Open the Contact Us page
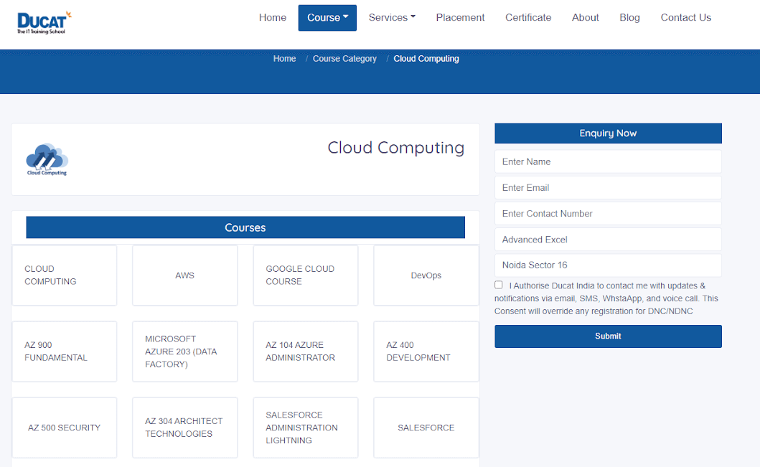The image size is (760, 467). pos(685,17)
